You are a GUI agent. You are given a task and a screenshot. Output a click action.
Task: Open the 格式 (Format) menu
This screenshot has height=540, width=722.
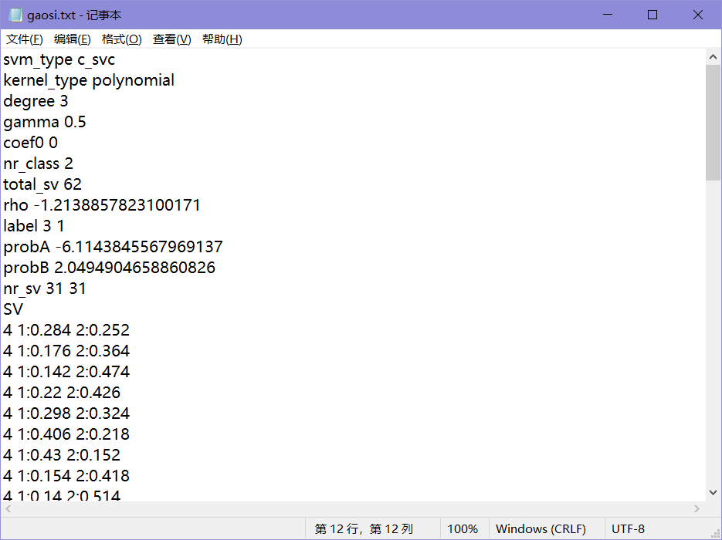(121, 39)
